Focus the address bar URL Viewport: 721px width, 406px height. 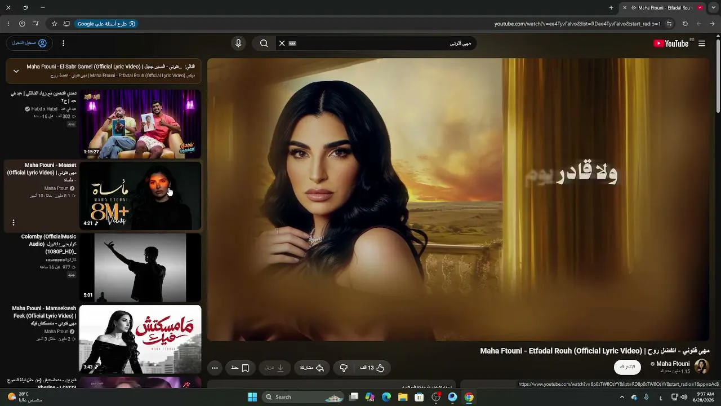pos(577,24)
